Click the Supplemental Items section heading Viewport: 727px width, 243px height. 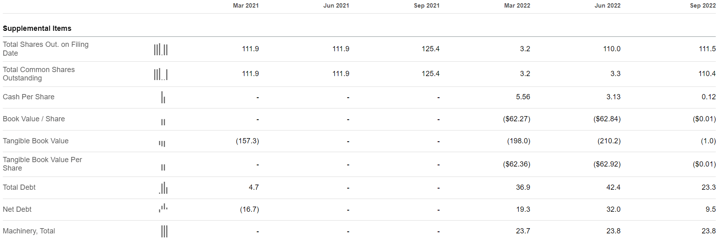[x=37, y=28]
